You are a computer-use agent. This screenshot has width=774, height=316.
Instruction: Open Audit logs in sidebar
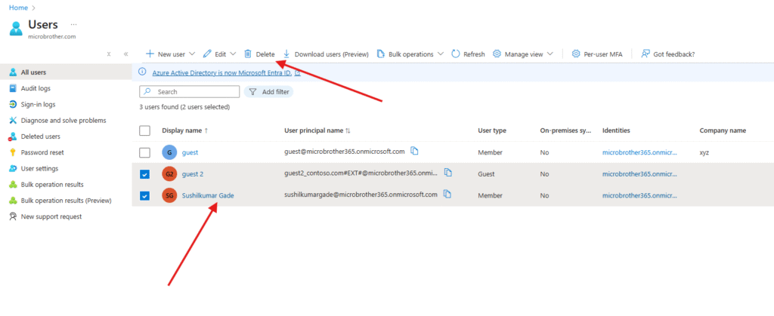[x=36, y=88]
